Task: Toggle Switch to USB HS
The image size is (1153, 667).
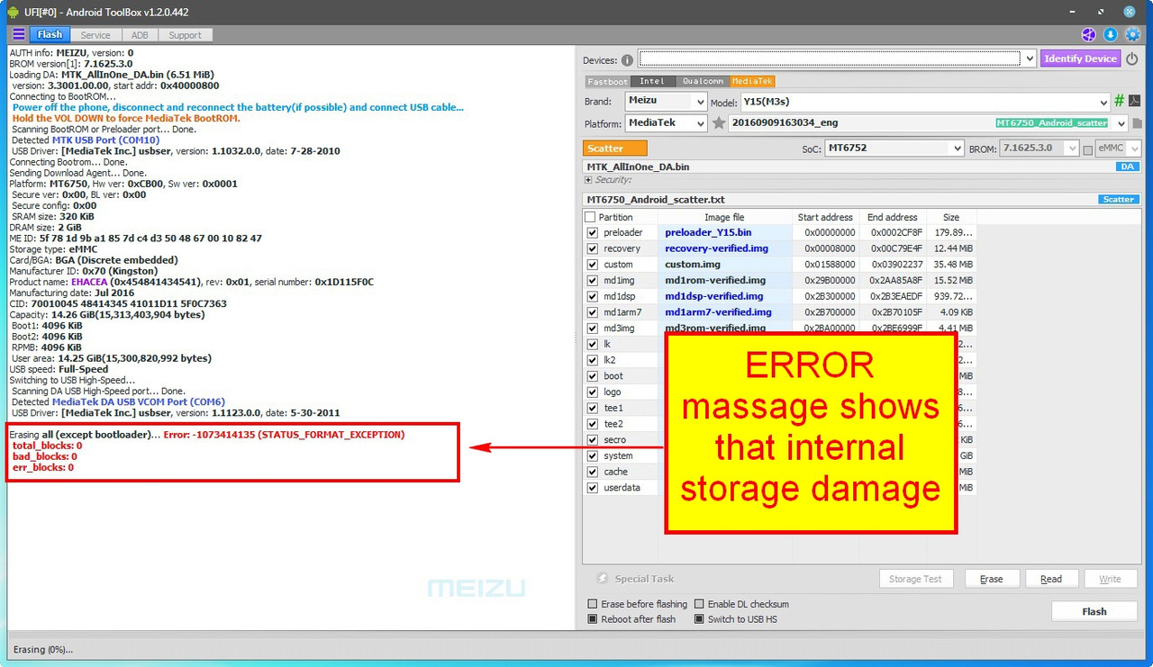Action: (x=699, y=619)
